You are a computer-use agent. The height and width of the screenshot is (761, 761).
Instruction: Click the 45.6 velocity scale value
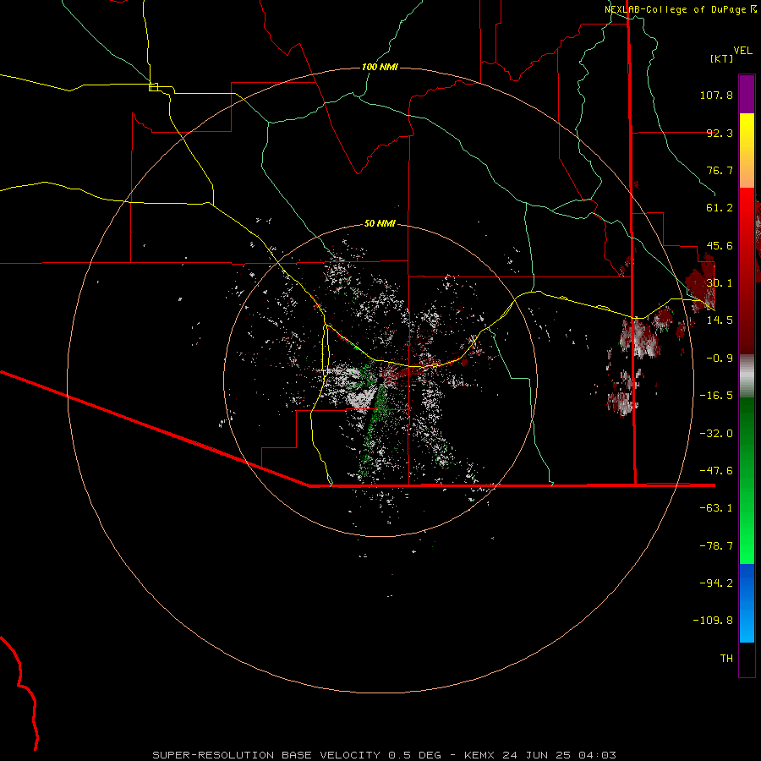coord(720,245)
